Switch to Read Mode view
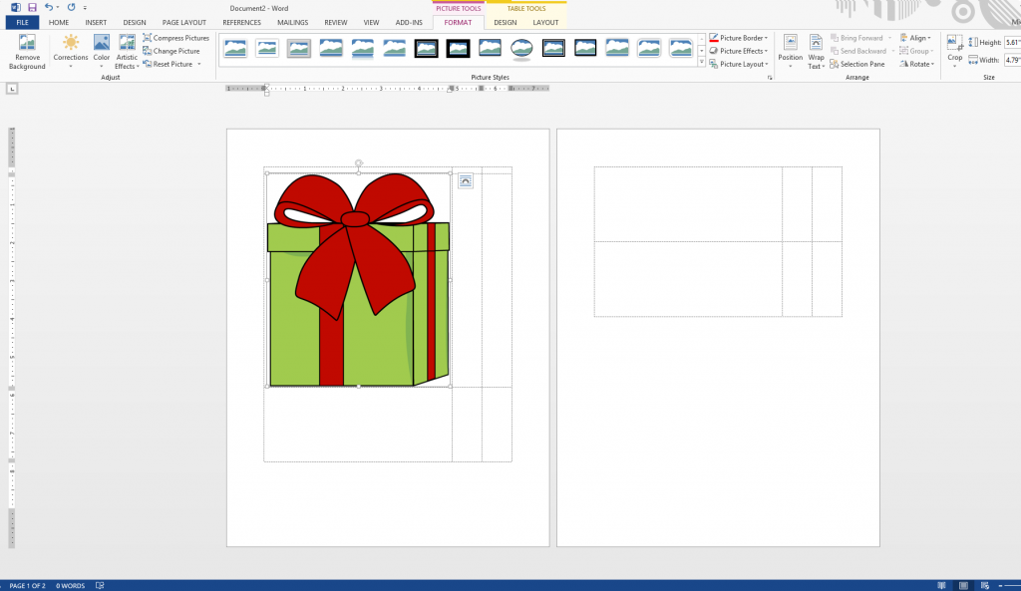1021x591 pixels. tap(941, 586)
